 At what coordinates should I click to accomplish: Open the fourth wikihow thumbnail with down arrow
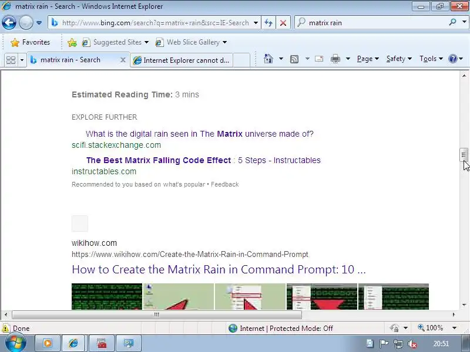tap(322, 296)
